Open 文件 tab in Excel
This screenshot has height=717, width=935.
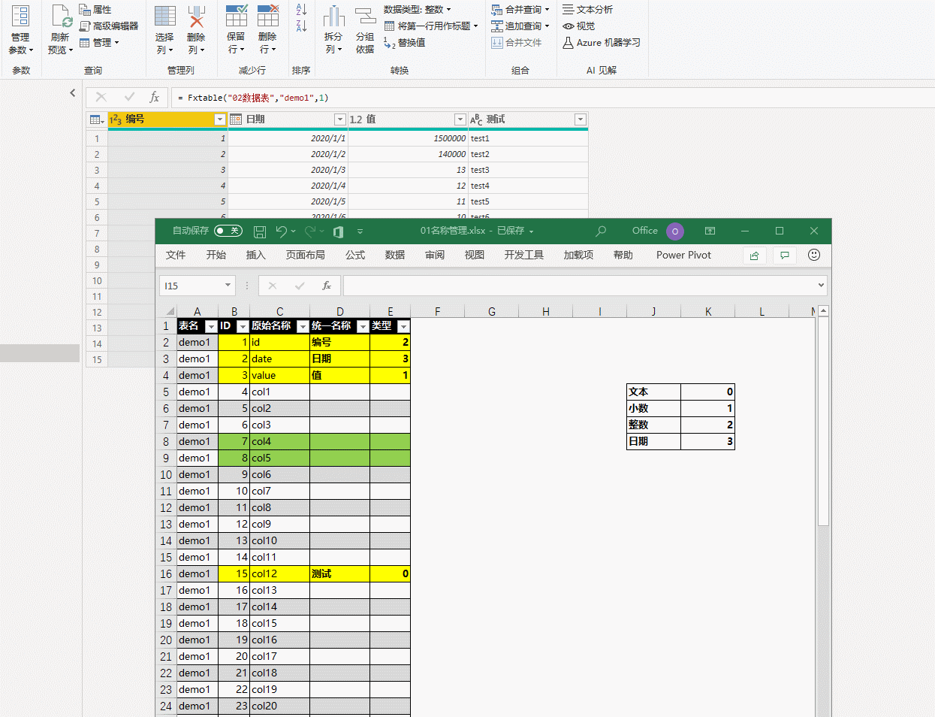[176, 256]
